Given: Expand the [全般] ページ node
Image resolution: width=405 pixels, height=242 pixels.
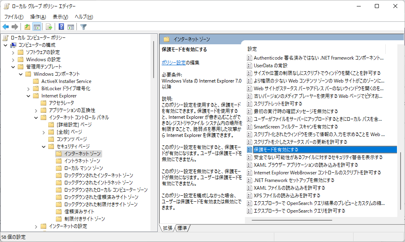Looking at the screenshot, I should (44, 132).
